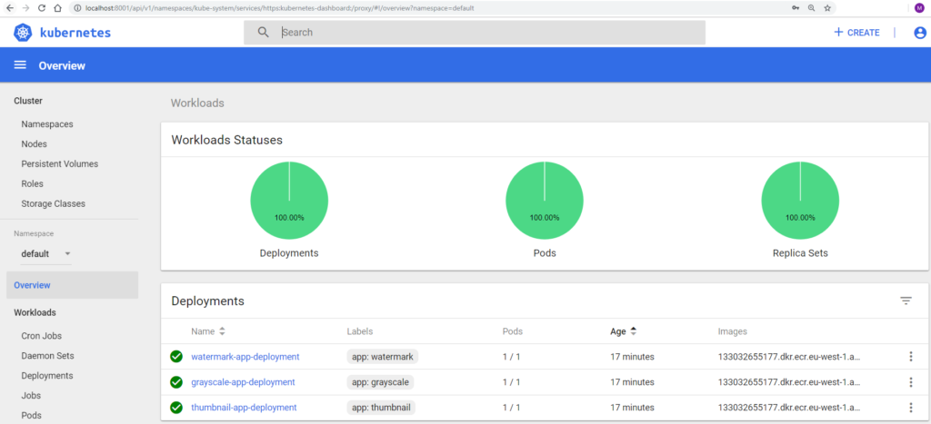Open Cluster section in sidebar
This screenshot has width=931, height=424.
click(28, 101)
